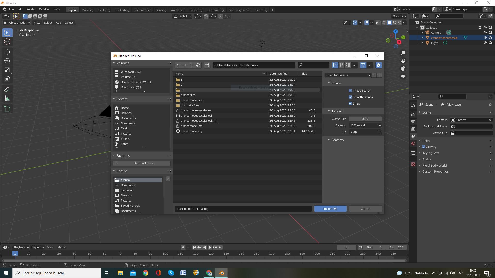The width and height of the screenshot is (495, 278).
Task: Toggle the file filter funnel icon
Action: pos(363,65)
